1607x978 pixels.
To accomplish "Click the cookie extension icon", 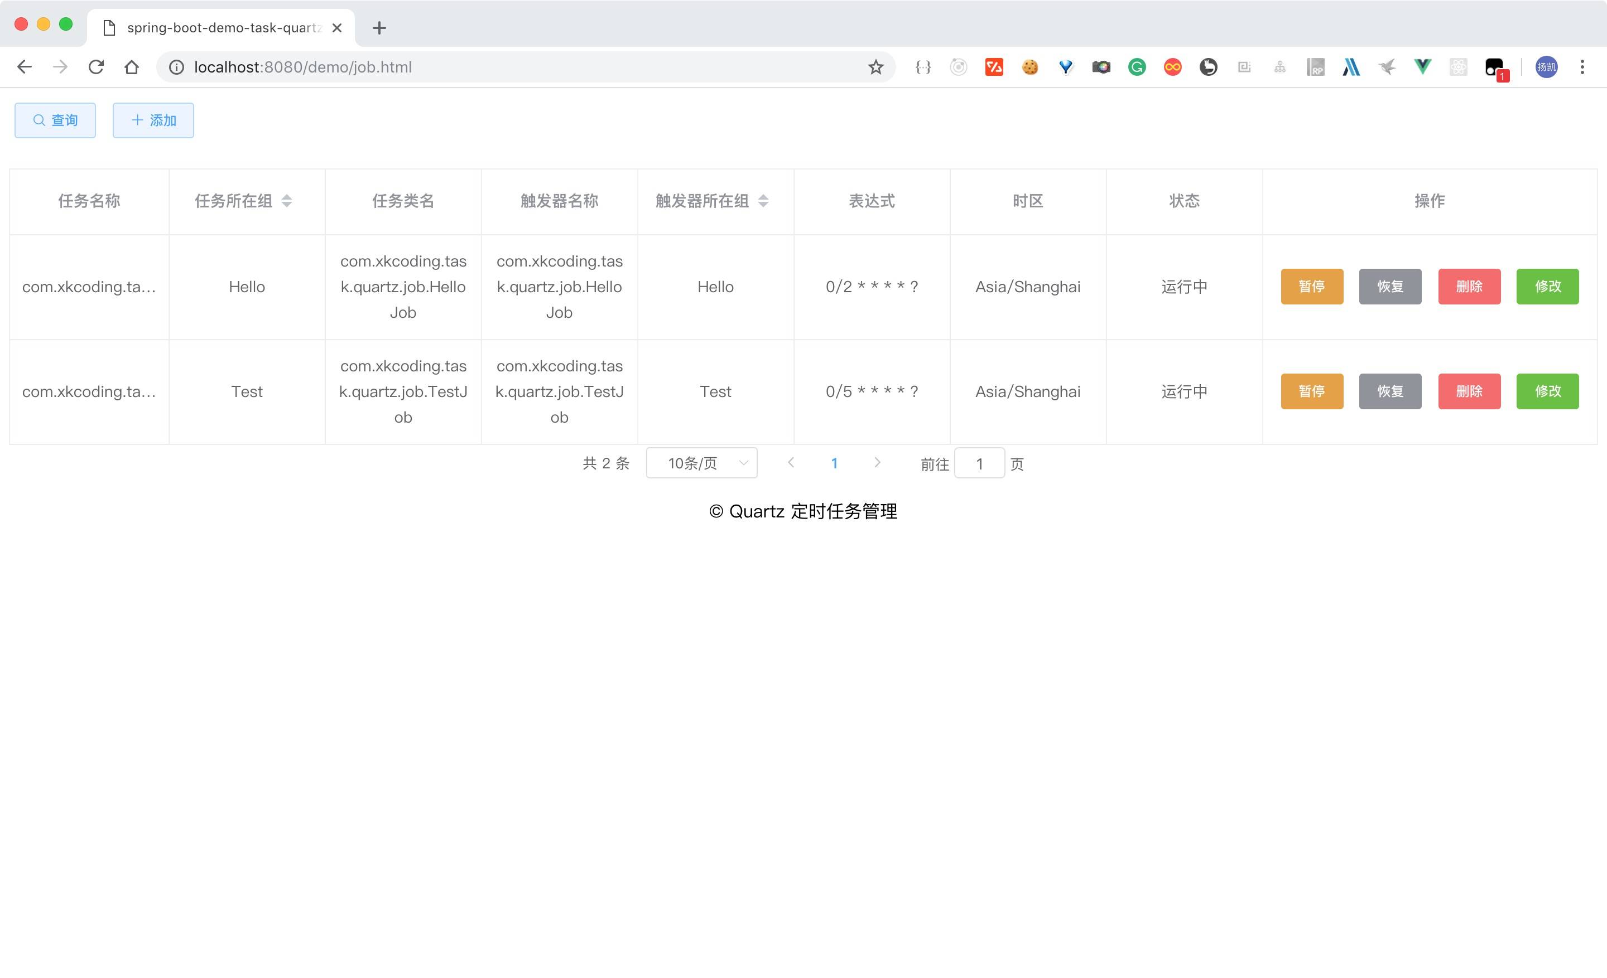I will 1030,67.
